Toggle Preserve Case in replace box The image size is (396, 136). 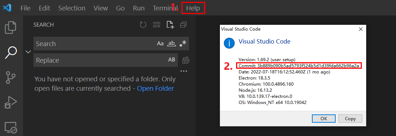[x=172, y=60]
